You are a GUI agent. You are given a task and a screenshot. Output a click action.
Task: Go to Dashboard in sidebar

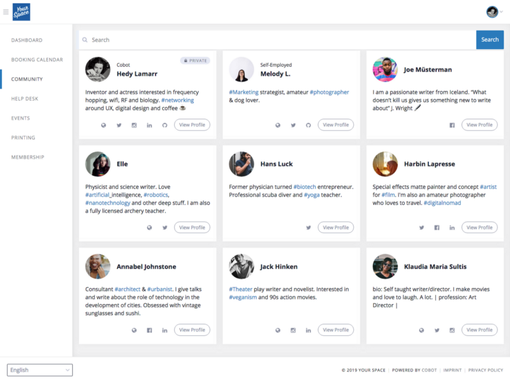27,40
